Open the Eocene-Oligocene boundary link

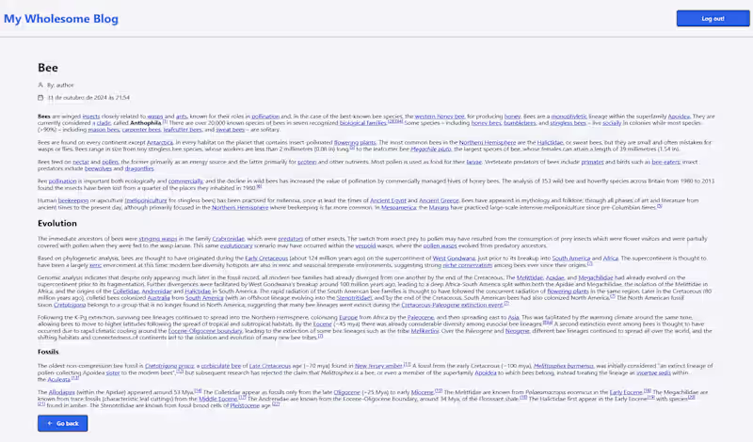click(205, 331)
